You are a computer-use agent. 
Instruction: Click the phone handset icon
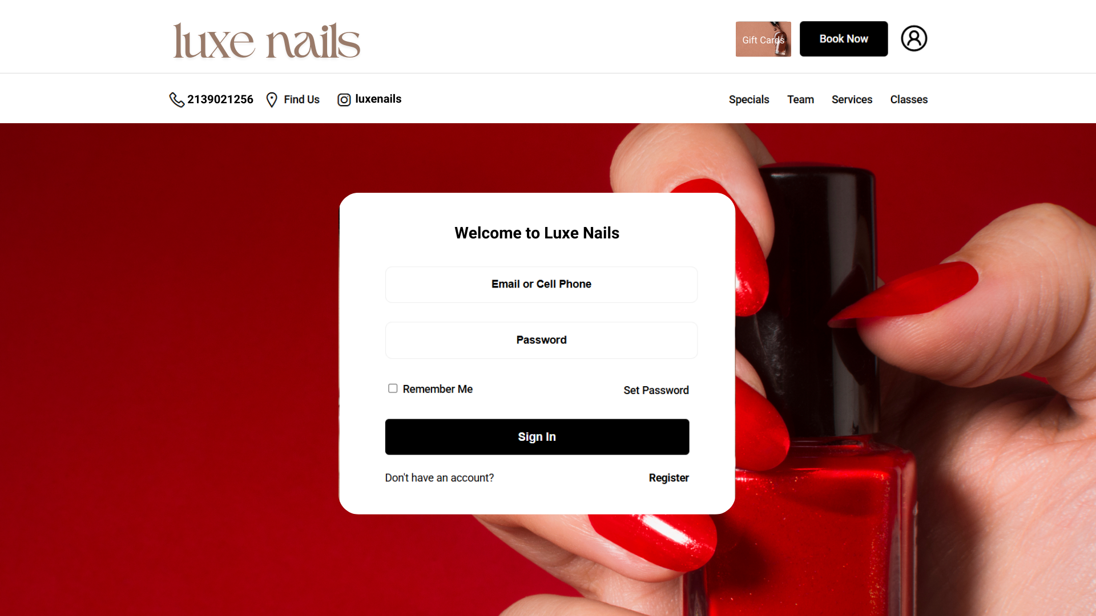pyautogui.click(x=176, y=100)
